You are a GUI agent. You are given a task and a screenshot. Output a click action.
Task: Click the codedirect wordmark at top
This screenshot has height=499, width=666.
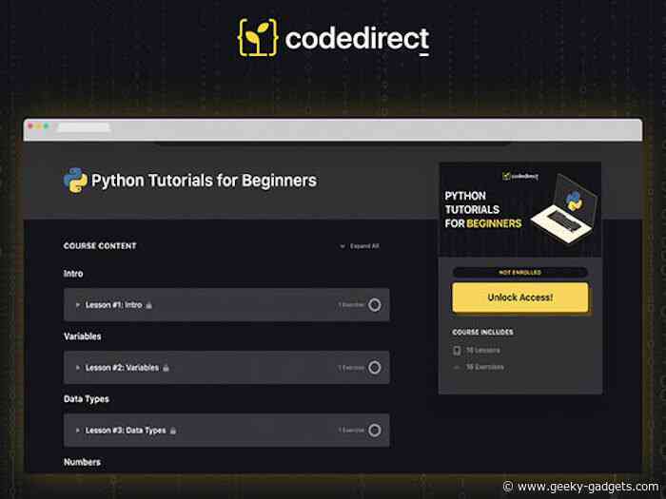357,39
